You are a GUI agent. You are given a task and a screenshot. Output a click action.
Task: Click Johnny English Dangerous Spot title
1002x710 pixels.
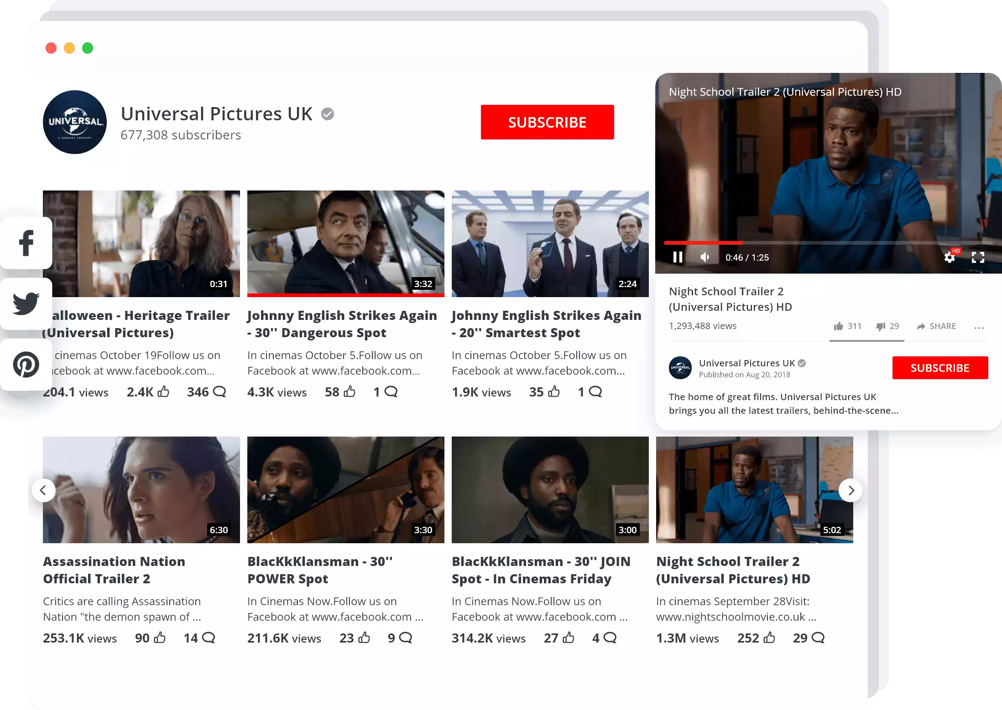(342, 324)
